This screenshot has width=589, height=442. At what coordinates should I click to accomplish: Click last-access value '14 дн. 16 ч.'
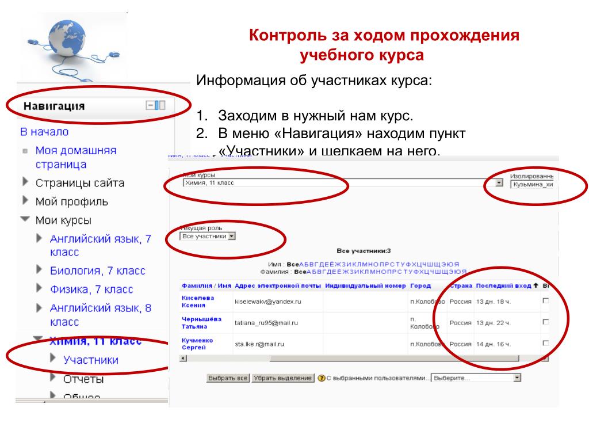[x=494, y=344]
